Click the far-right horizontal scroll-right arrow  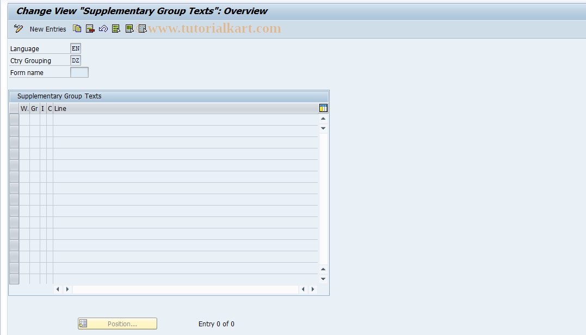pos(313,289)
